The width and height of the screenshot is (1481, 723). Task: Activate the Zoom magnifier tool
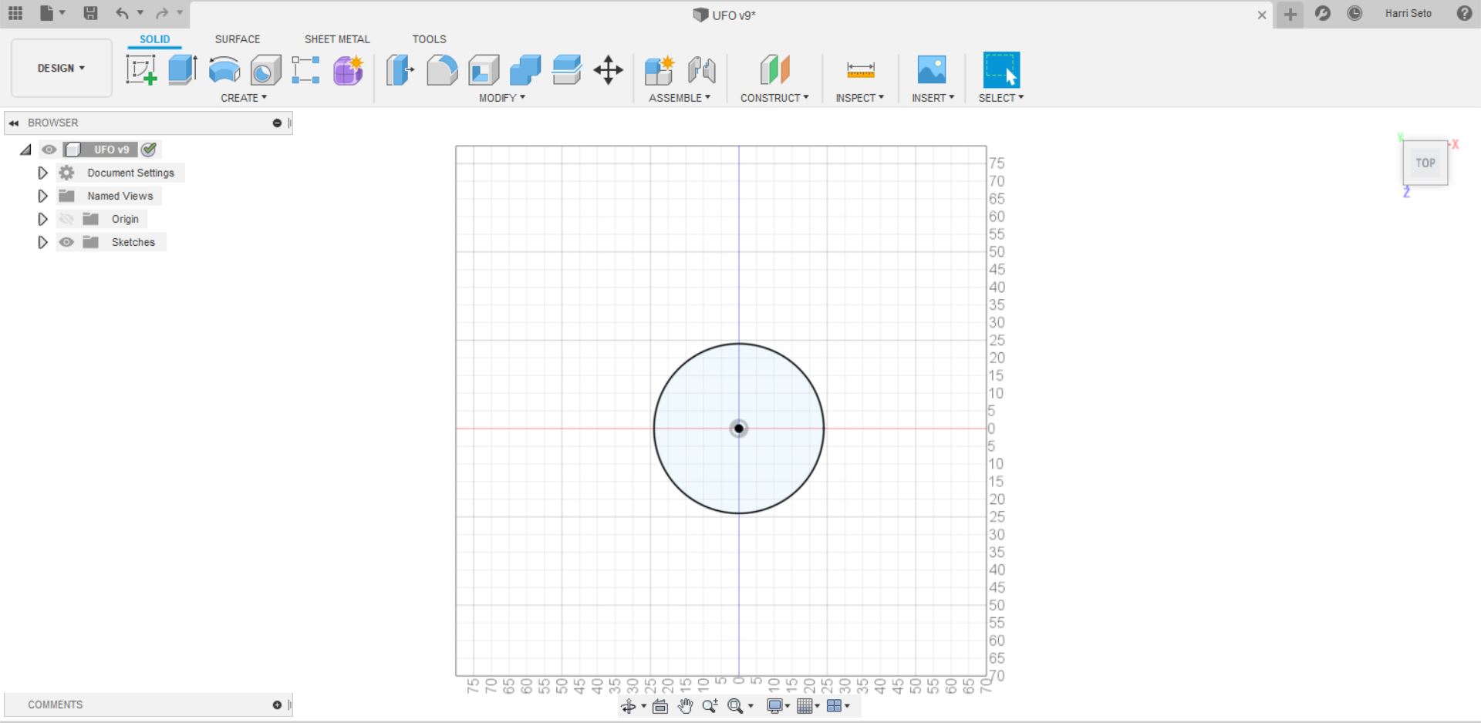(710, 706)
